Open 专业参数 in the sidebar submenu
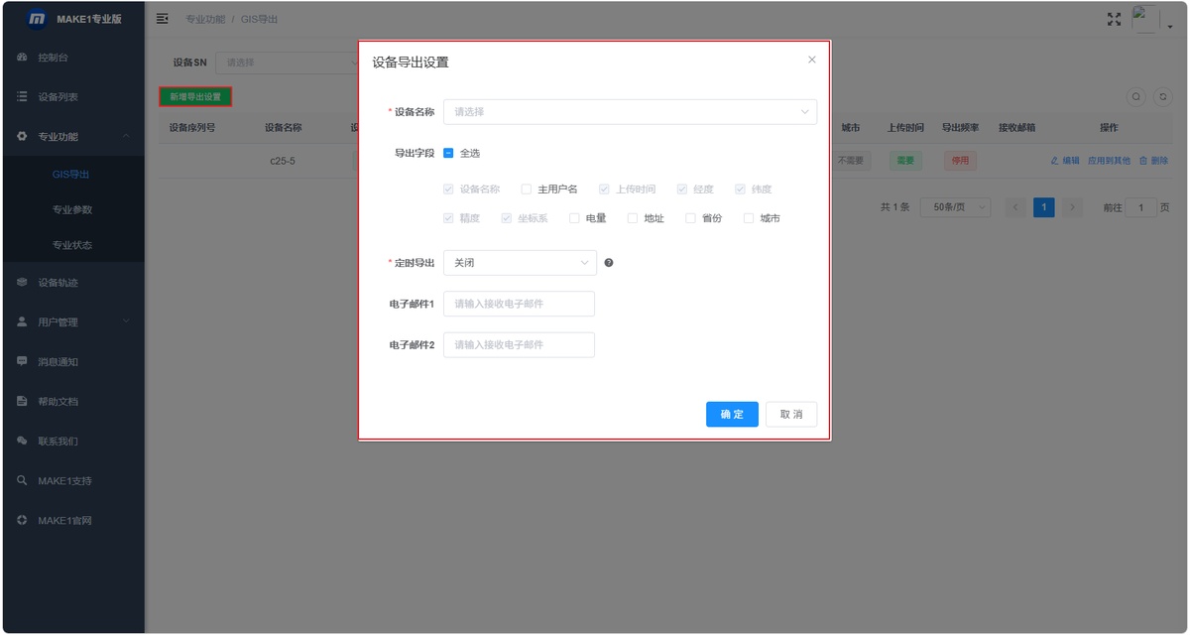Viewport: 1190px width, 636px height. click(72, 210)
